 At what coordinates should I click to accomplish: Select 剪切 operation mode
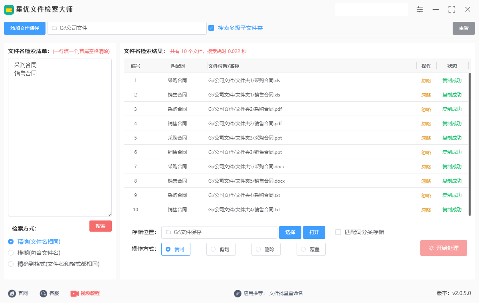221,249
